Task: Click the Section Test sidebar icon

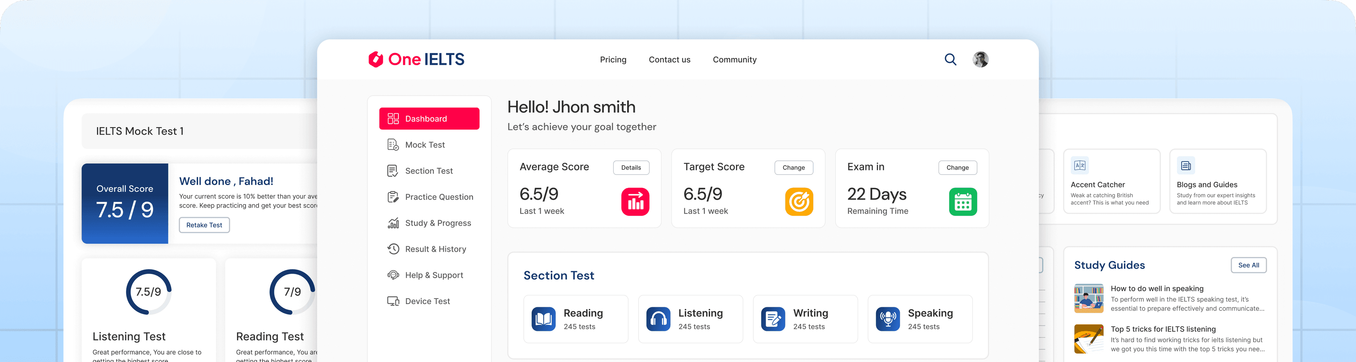Action: 393,171
